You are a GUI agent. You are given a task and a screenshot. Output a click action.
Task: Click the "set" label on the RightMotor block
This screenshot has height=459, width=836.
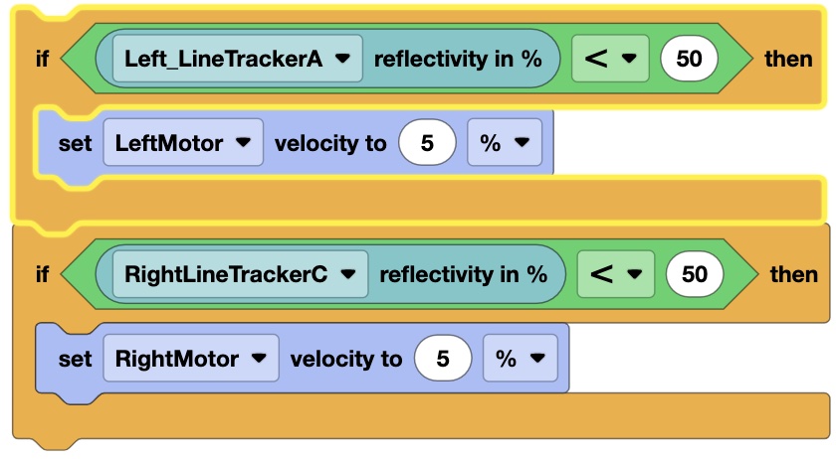75,359
